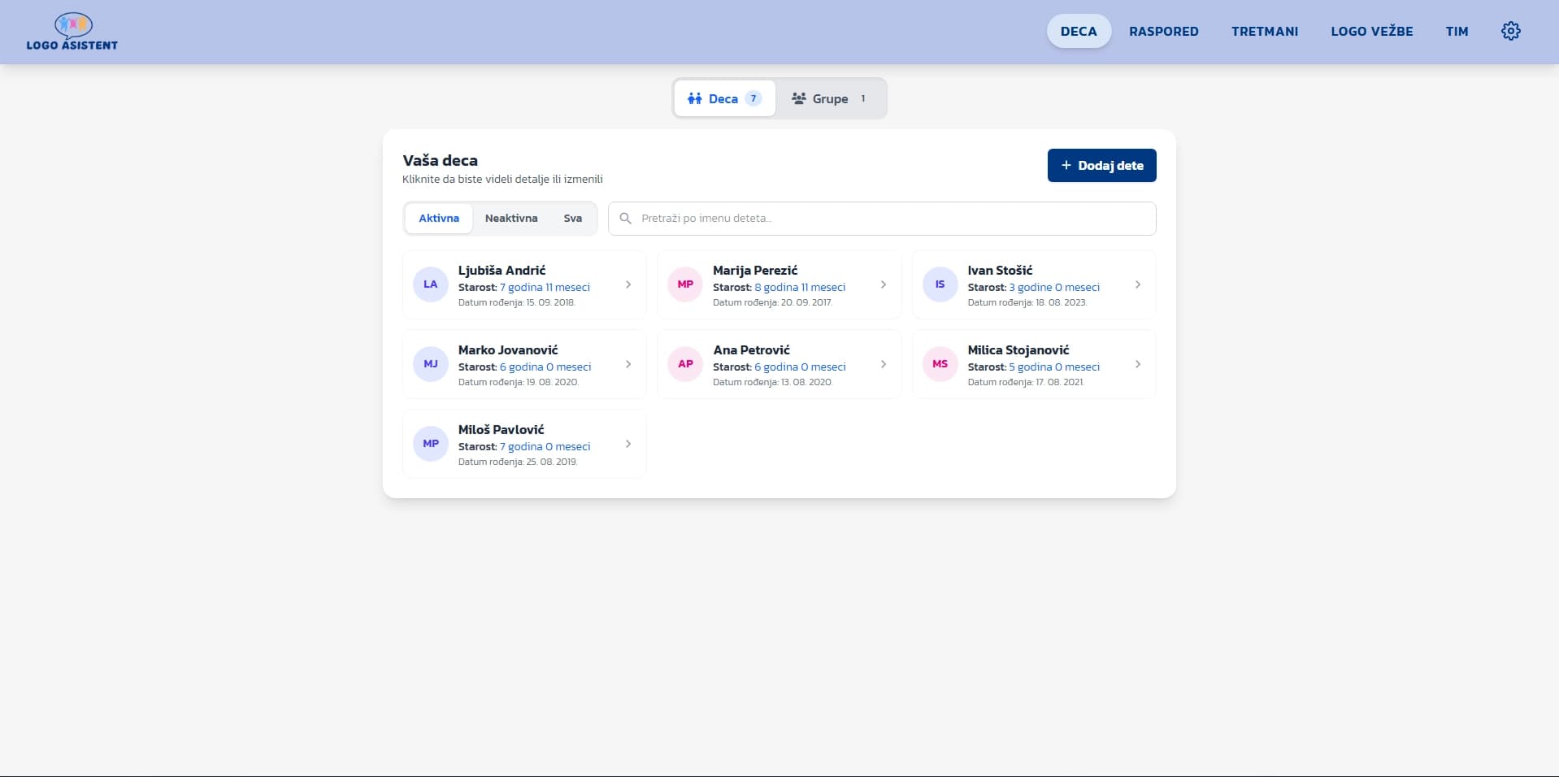This screenshot has height=777, width=1559.
Task: Click the Deca count badge 7
Action: tap(753, 98)
